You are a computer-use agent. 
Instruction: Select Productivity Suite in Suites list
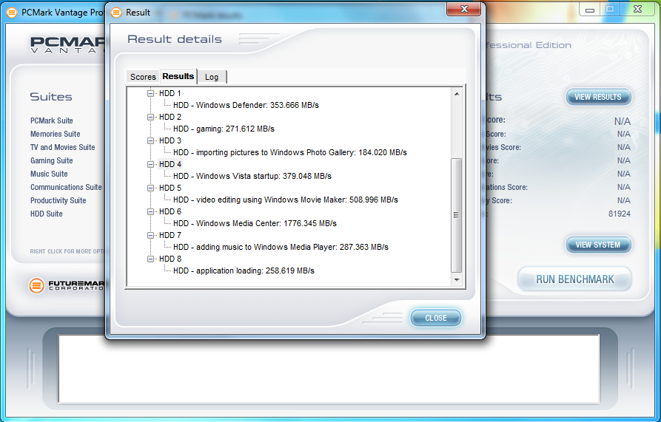(58, 201)
